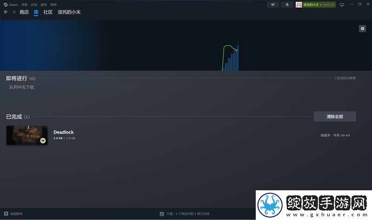Click the Deadlock title text
The width and height of the screenshot is (372, 220).
point(64,132)
